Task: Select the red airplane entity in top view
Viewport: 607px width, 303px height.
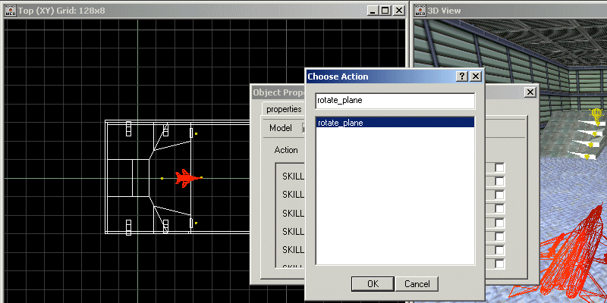Action: click(183, 178)
